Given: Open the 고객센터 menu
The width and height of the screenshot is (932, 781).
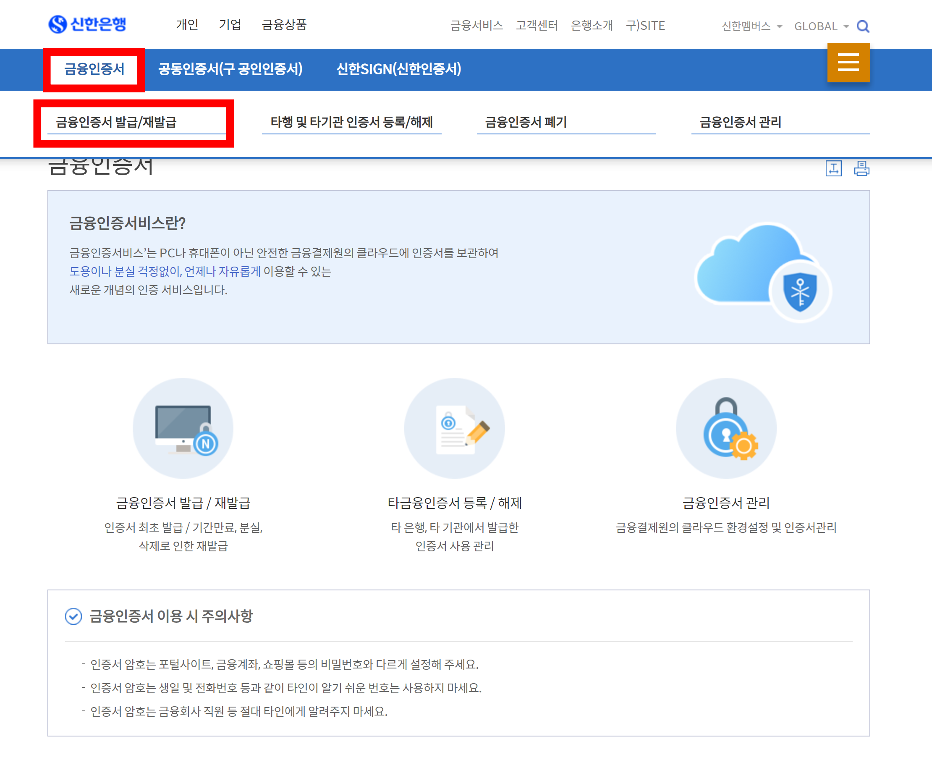Looking at the screenshot, I should point(536,25).
